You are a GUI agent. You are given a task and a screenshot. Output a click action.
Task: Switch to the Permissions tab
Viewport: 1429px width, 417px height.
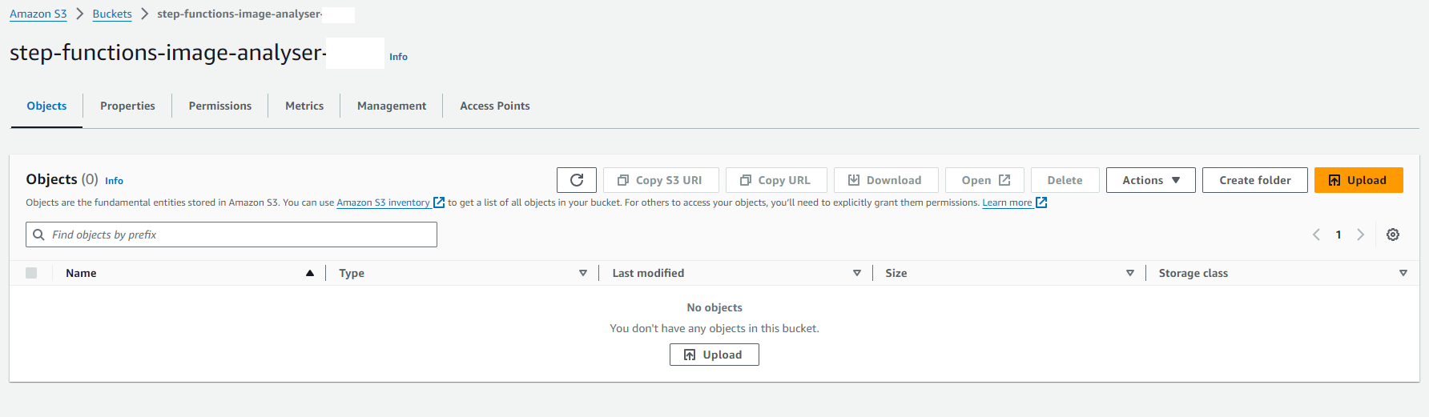pyautogui.click(x=220, y=106)
